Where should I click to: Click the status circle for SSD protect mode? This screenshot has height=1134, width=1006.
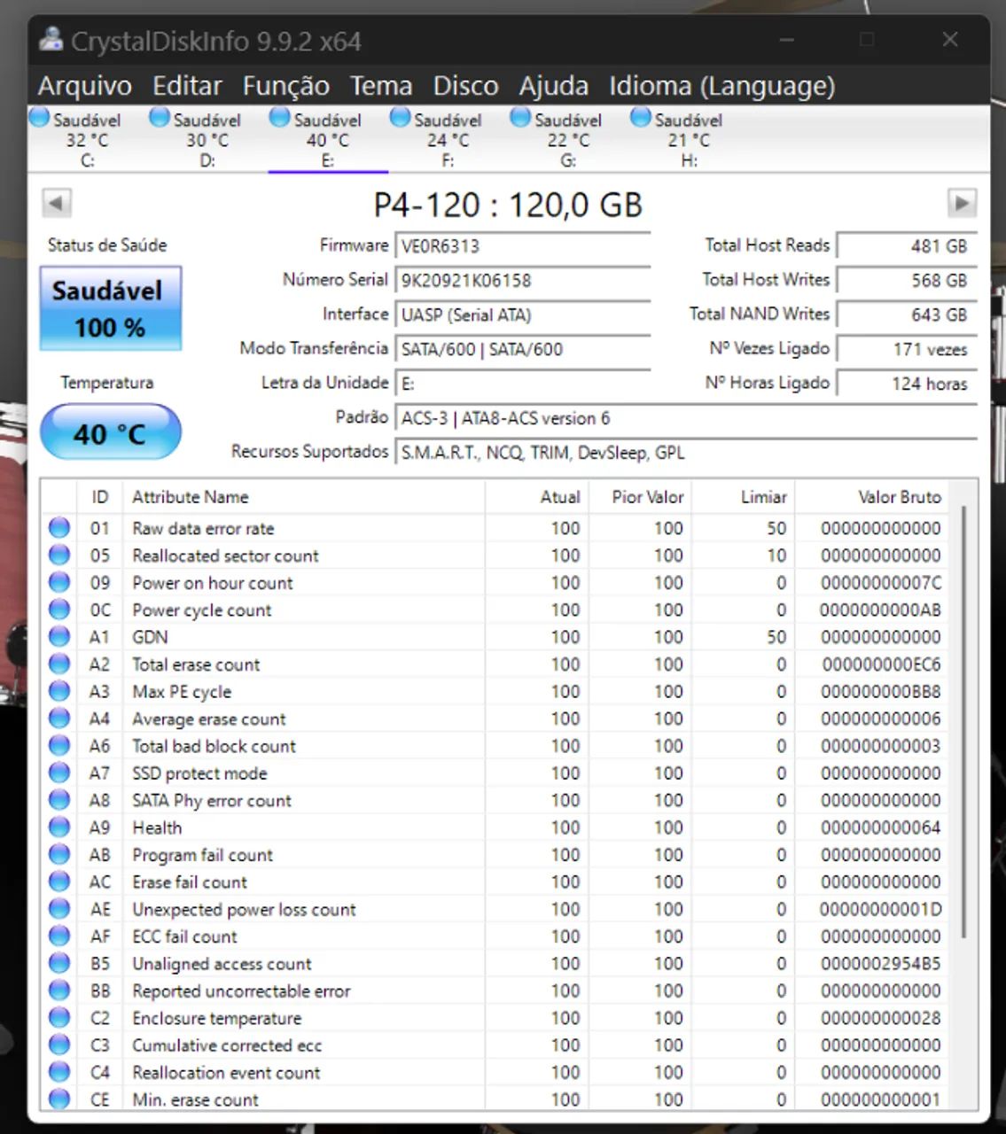click(x=59, y=773)
